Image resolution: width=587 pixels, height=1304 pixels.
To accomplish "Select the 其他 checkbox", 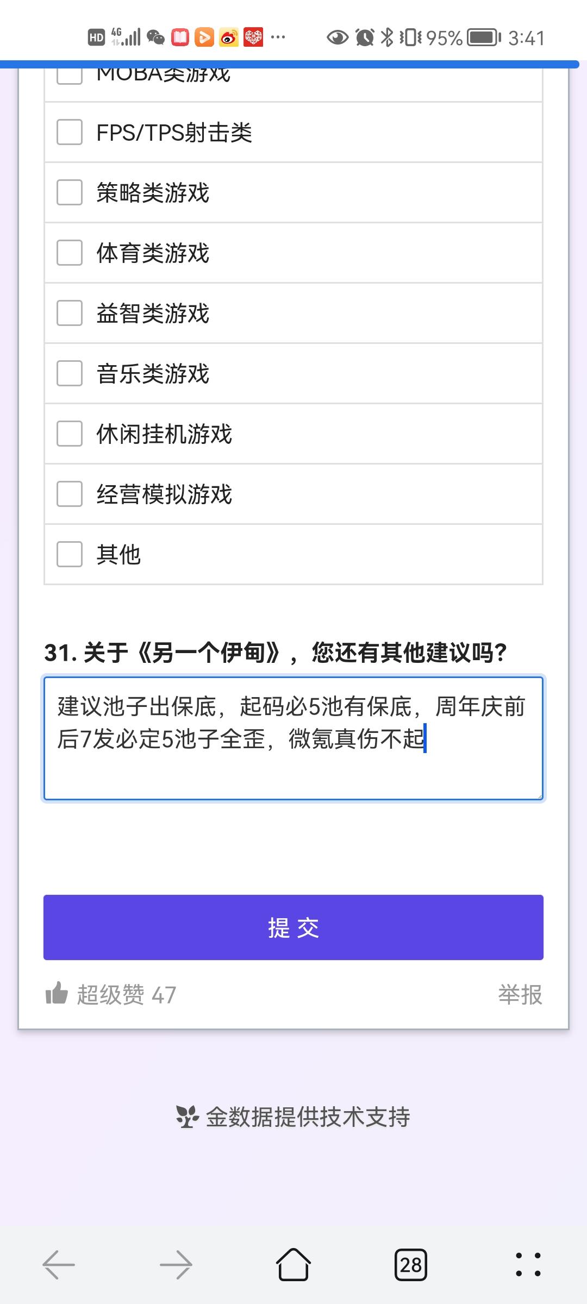I will pyautogui.click(x=70, y=554).
